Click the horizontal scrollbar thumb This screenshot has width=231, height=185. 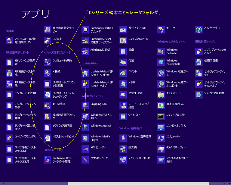(138, 183)
